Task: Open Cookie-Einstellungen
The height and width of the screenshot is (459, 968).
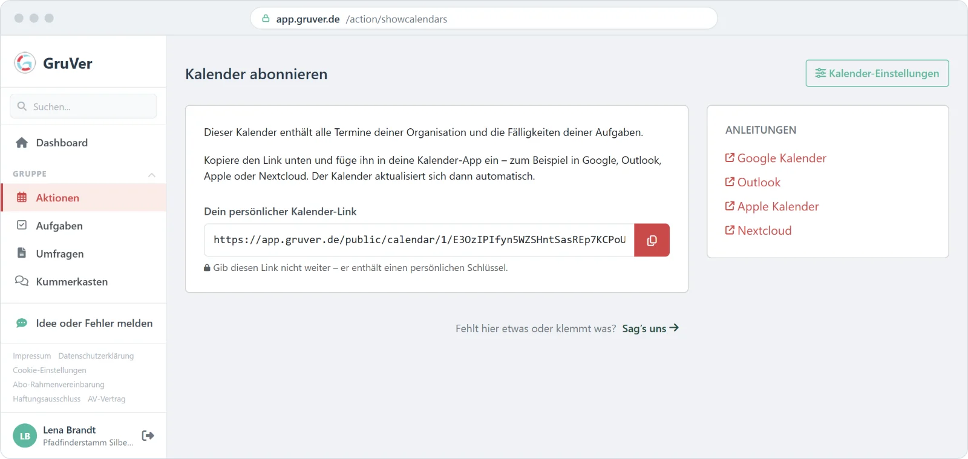Action: pyautogui.click(x=50, y=370)
